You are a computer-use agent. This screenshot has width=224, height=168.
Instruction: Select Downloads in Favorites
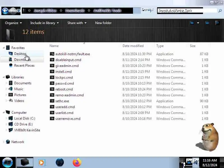point(22,60)
